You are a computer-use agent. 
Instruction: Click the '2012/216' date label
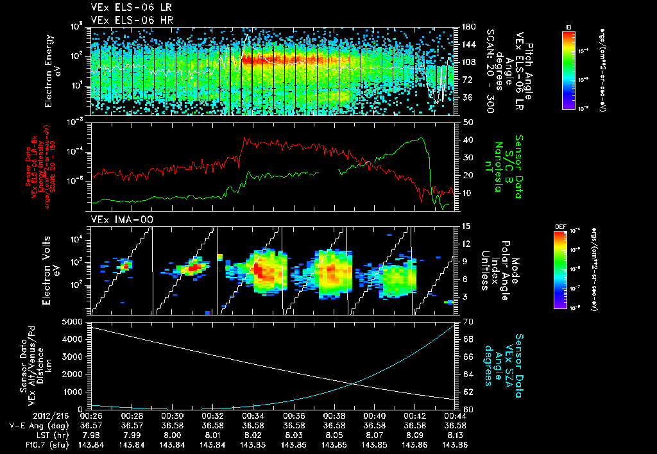coord(51,416)
